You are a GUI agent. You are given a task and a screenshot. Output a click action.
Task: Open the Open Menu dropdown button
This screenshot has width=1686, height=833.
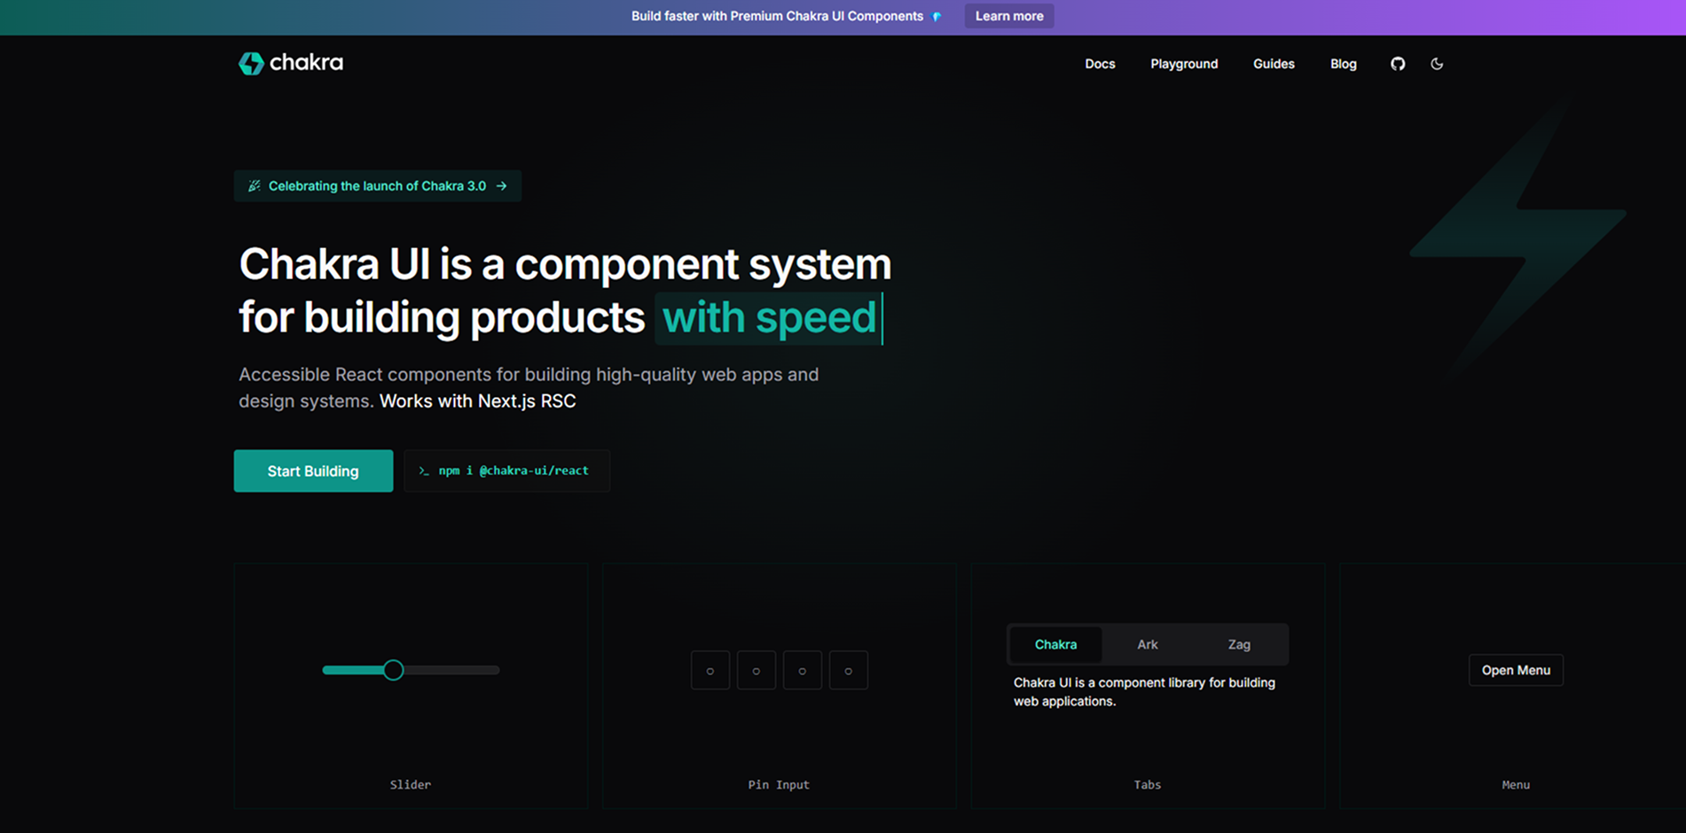tap(1516, 670)
